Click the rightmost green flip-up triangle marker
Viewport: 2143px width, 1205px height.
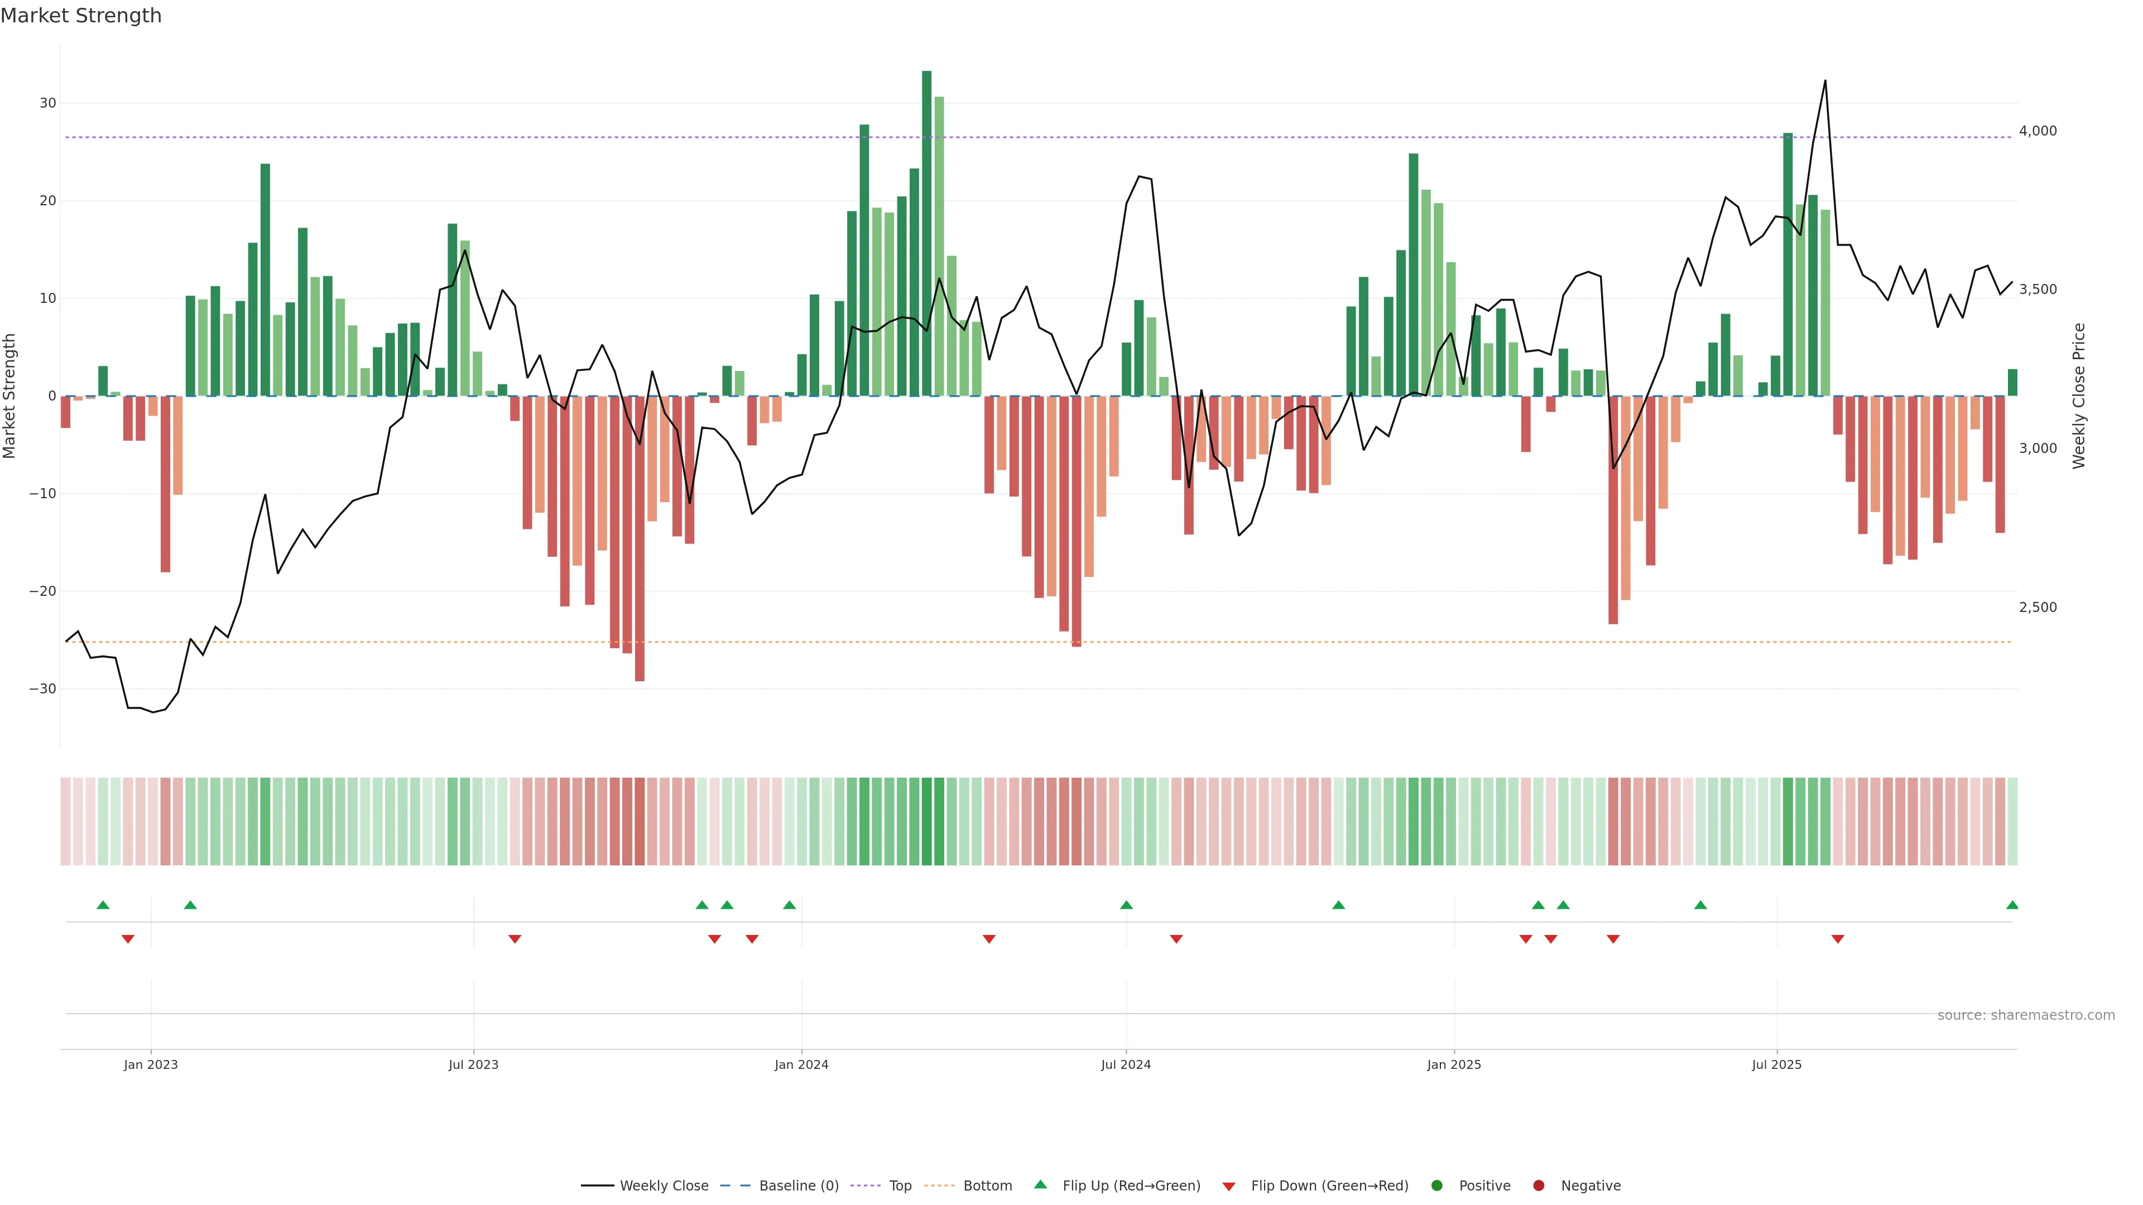2011,905
